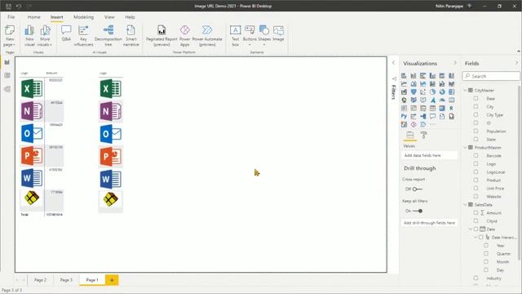Insert a Text box from ribbon
522x294 pixels.
click(x=236, y=35)
